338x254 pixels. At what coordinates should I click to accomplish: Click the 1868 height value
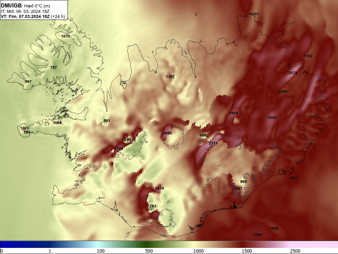point(234,113)
